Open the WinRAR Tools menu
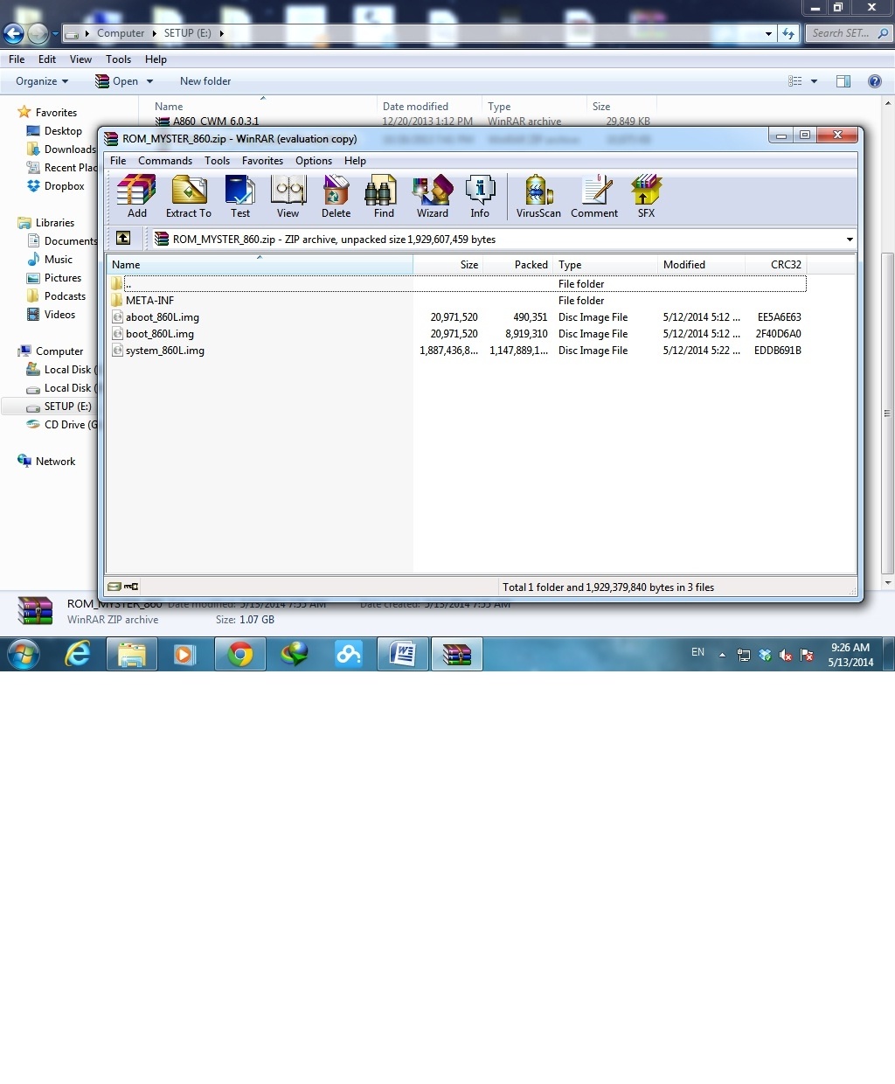The height and width of the screenshot is (1084, 895). (217, 161)
